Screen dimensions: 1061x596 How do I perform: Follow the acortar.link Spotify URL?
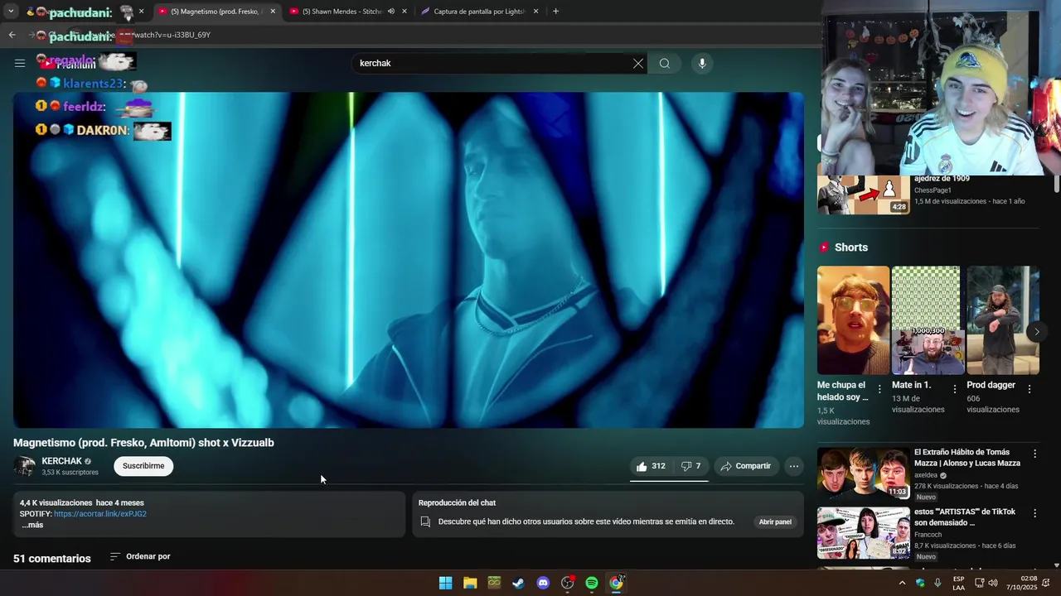coord(100,514)
